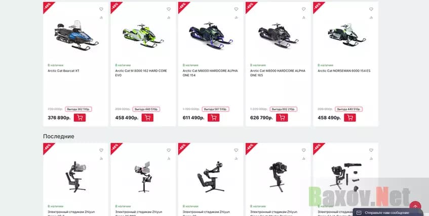The width and height of the screenshot is (429, 216).
Task: Compare M8000 HARDCORE ALPHA ONE 165 via chart icon
Action: point(304,18)
